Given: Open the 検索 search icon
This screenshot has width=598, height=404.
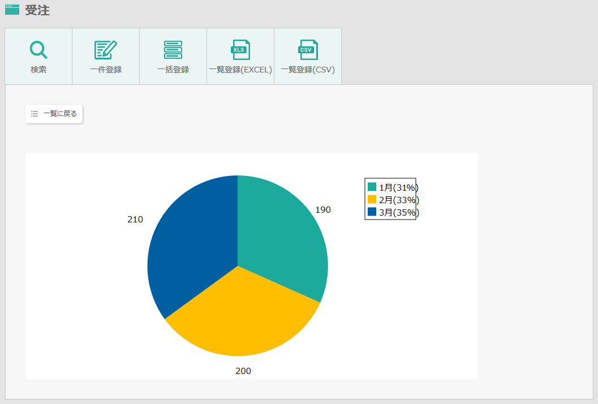Looking at the screenshot, I should click(38, 50).
